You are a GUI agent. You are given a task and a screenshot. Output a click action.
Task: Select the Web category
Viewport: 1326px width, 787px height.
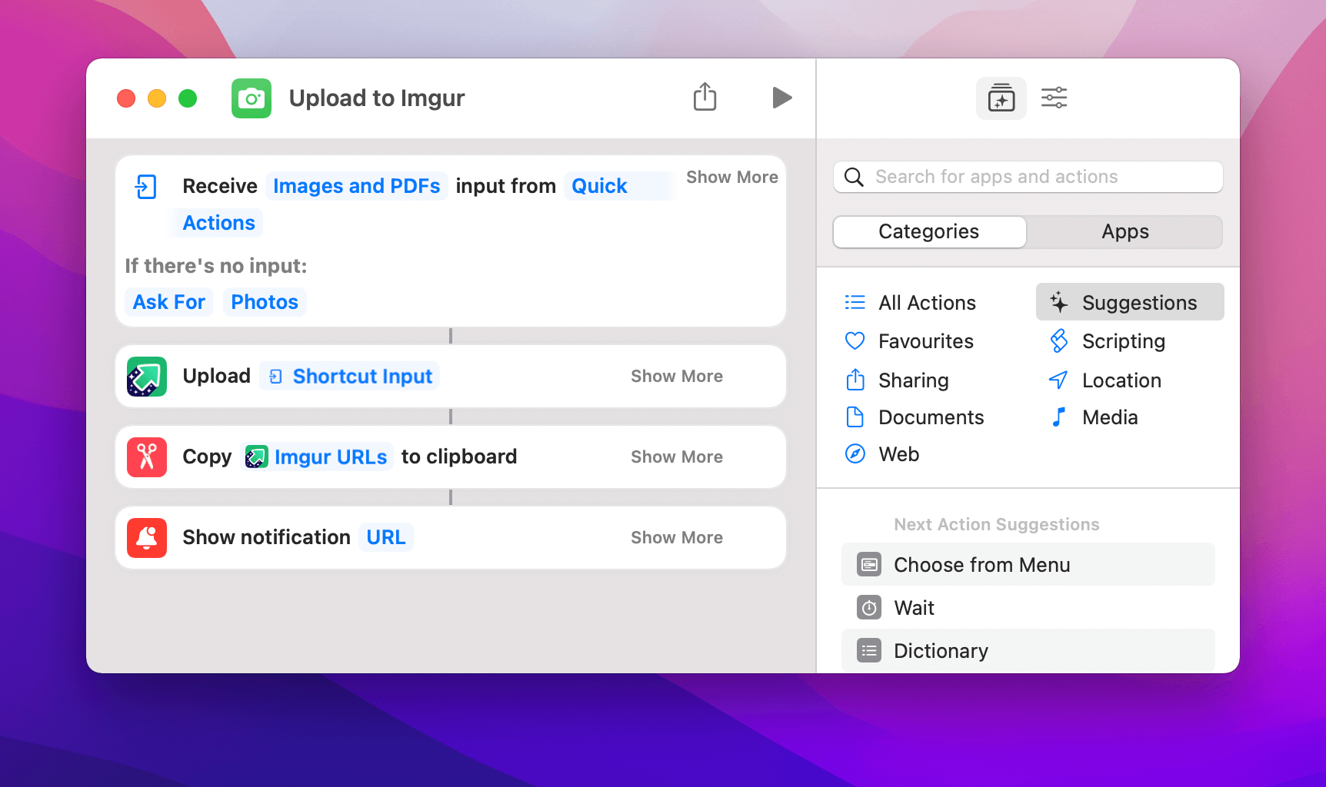pyautogui.click(x=899, y=453)
